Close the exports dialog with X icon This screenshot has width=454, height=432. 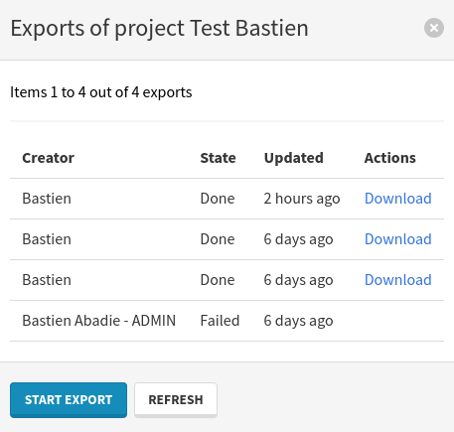click(x=434, y=28)
